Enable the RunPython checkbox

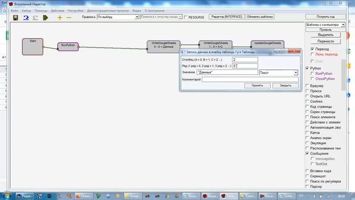click(x=312, y=73)
